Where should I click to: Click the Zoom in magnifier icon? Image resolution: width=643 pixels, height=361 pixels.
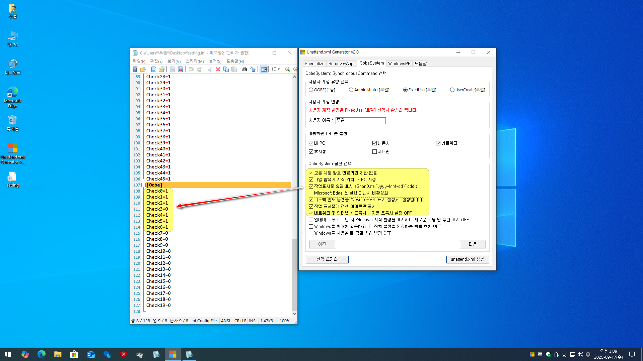288,69
